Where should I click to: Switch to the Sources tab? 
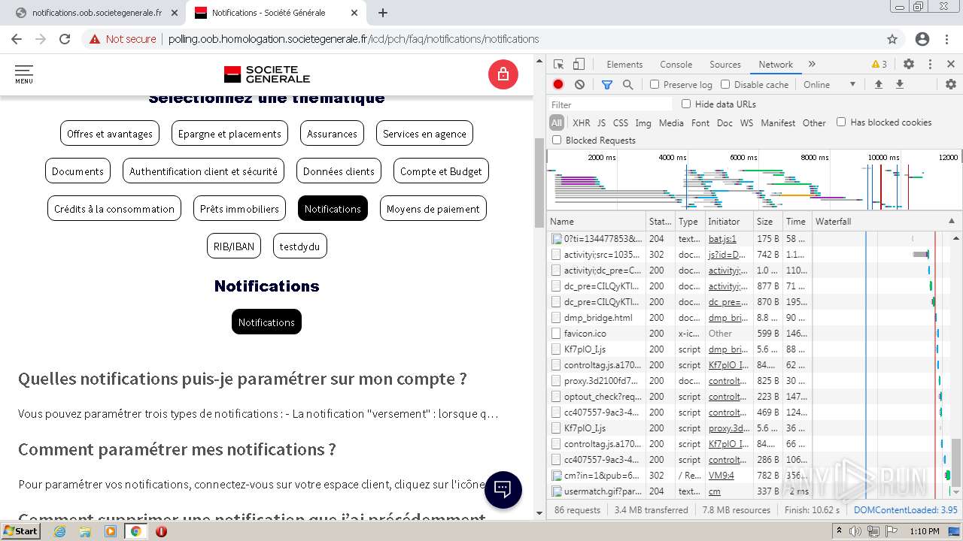pyautogui.click(x=725, y=65)
